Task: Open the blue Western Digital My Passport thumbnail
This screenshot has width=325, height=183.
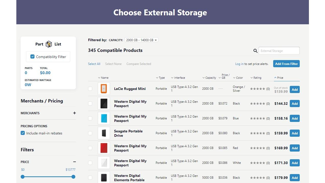Action: coord(104,118)
